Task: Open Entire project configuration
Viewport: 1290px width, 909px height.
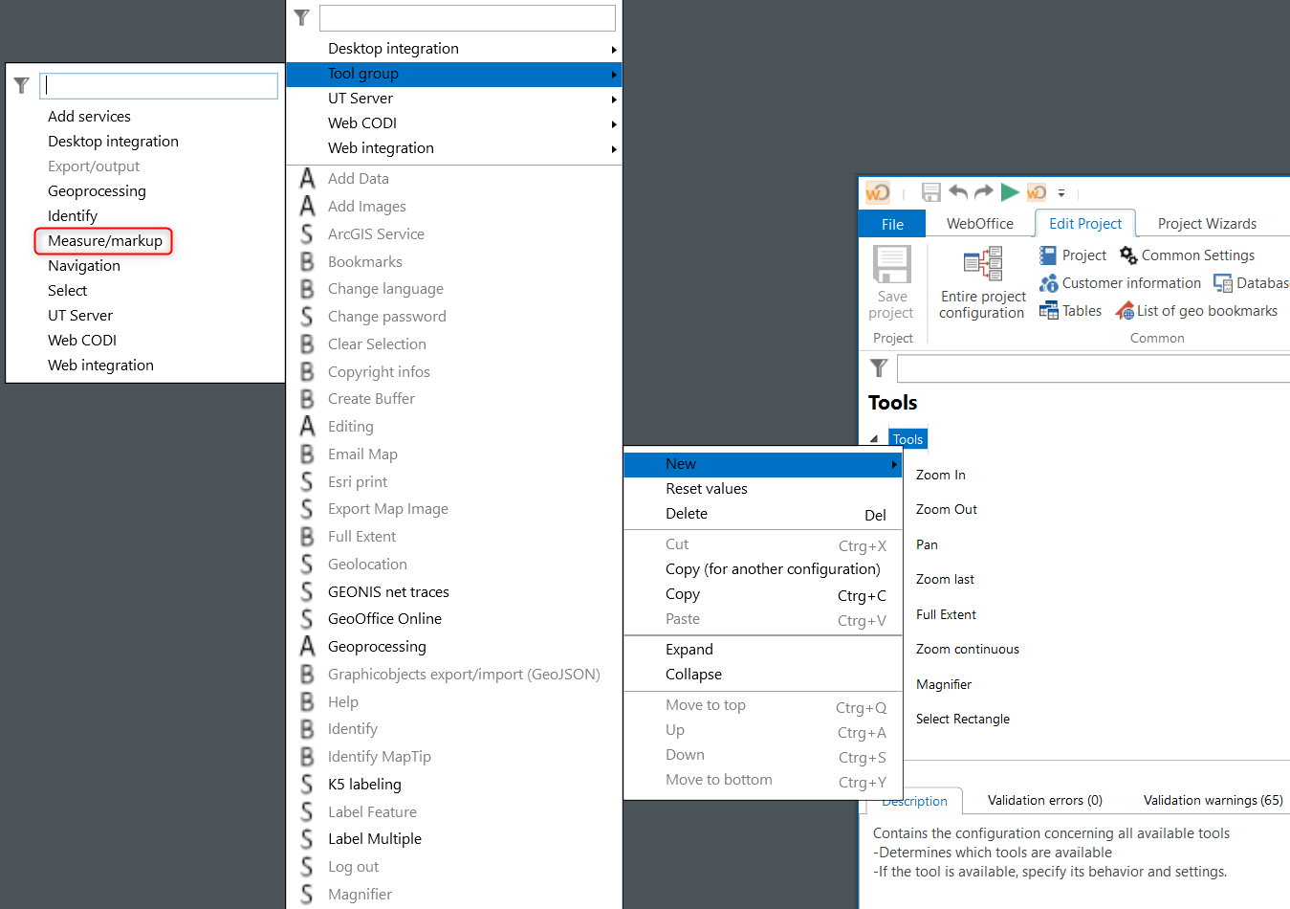Action: pyautogui.click(x=982, y=283)
